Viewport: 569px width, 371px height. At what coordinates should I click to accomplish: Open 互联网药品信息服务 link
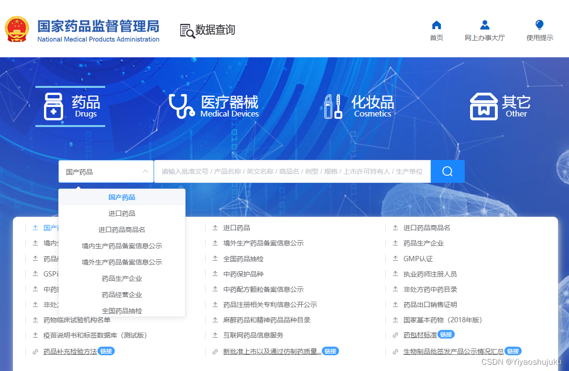click(253, 336)
